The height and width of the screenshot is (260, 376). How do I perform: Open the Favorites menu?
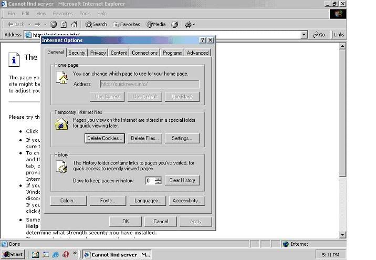(62, 14)
